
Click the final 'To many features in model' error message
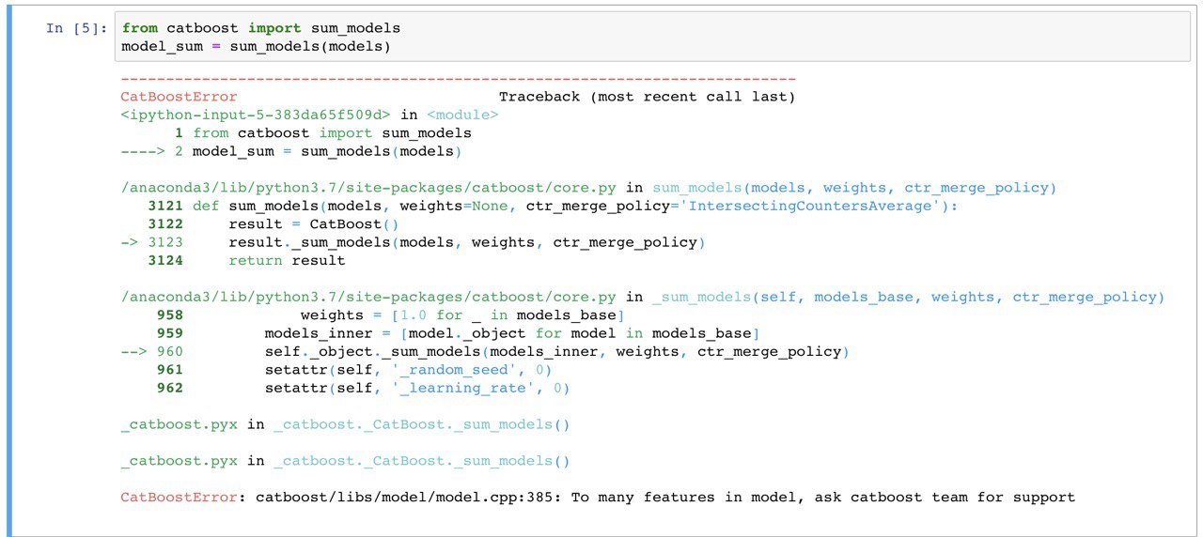click(598, 497)
